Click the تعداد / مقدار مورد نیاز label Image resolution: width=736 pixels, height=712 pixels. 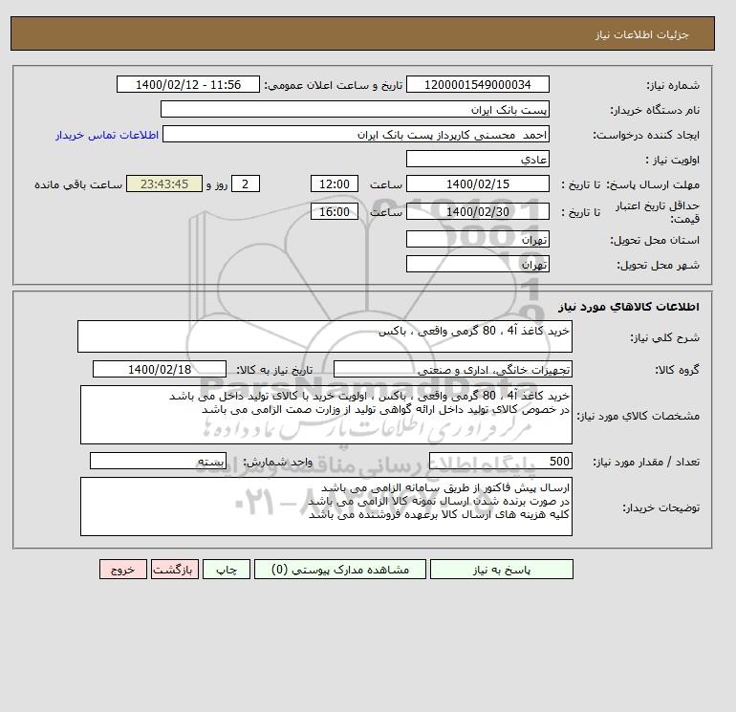coord(646,462)
